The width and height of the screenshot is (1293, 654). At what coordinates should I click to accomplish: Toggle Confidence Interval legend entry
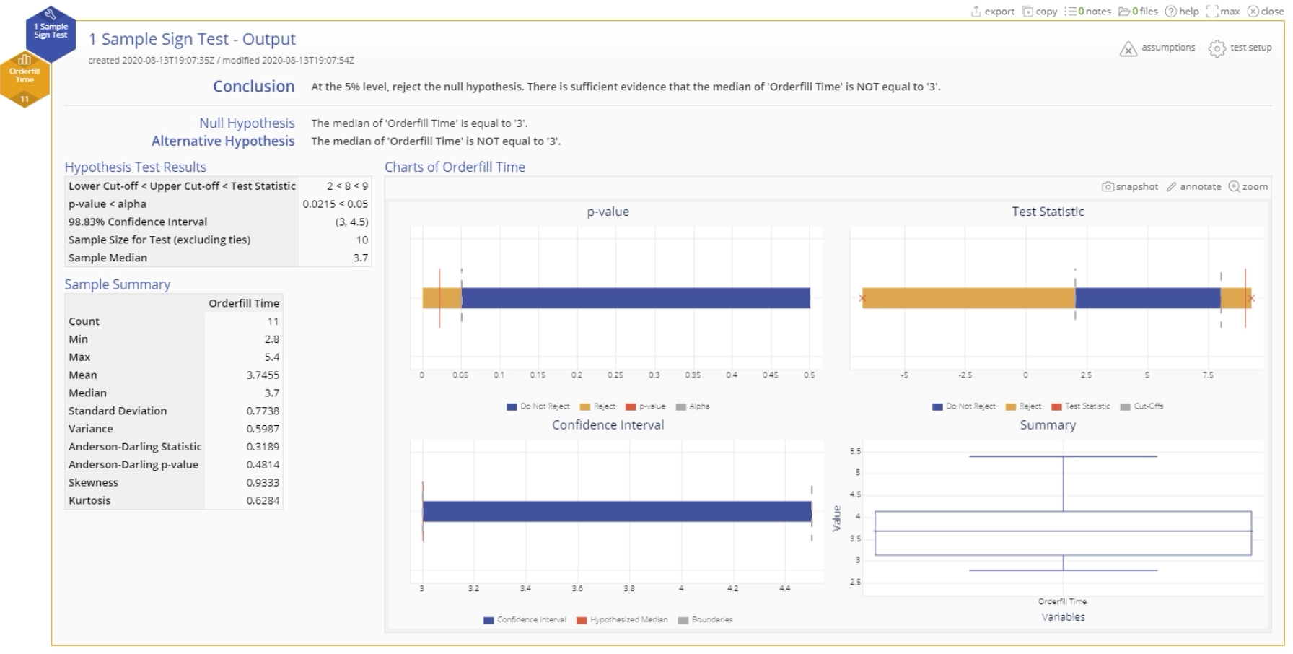525,619
